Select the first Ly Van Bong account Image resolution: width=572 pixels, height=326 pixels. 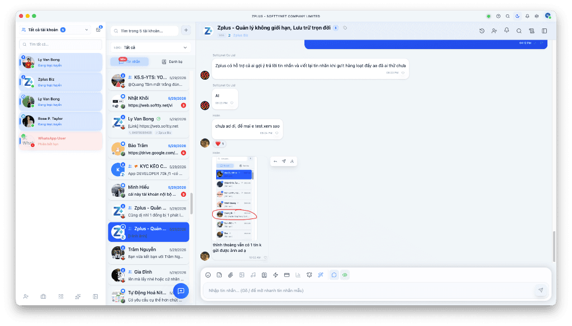click(x=60, y=62)
